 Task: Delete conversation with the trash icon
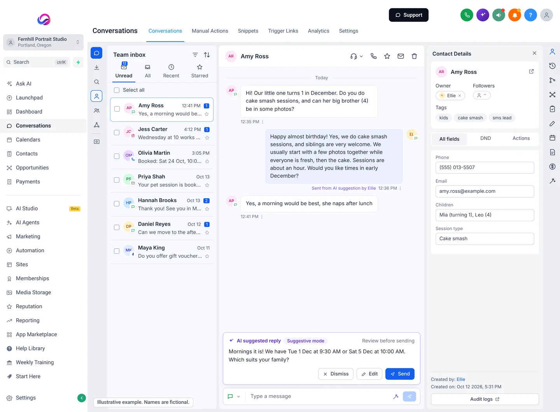[414, 56]
